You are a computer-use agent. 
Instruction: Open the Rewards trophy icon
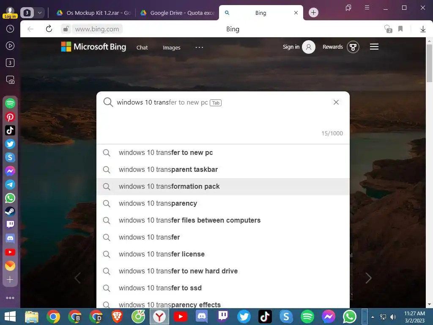click(x=353, y=47)
